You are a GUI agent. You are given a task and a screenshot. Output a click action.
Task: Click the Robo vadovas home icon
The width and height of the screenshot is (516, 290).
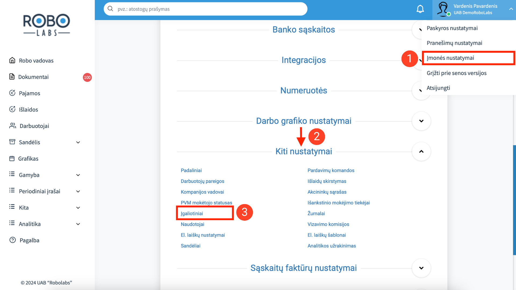click(x=12, y=60)
